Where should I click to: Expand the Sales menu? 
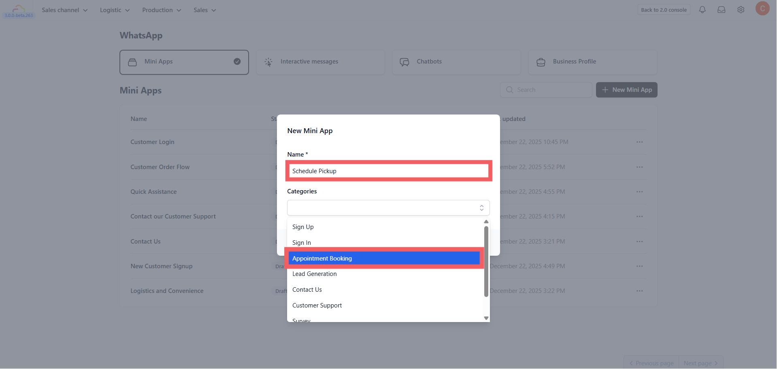tap(204, 10)
